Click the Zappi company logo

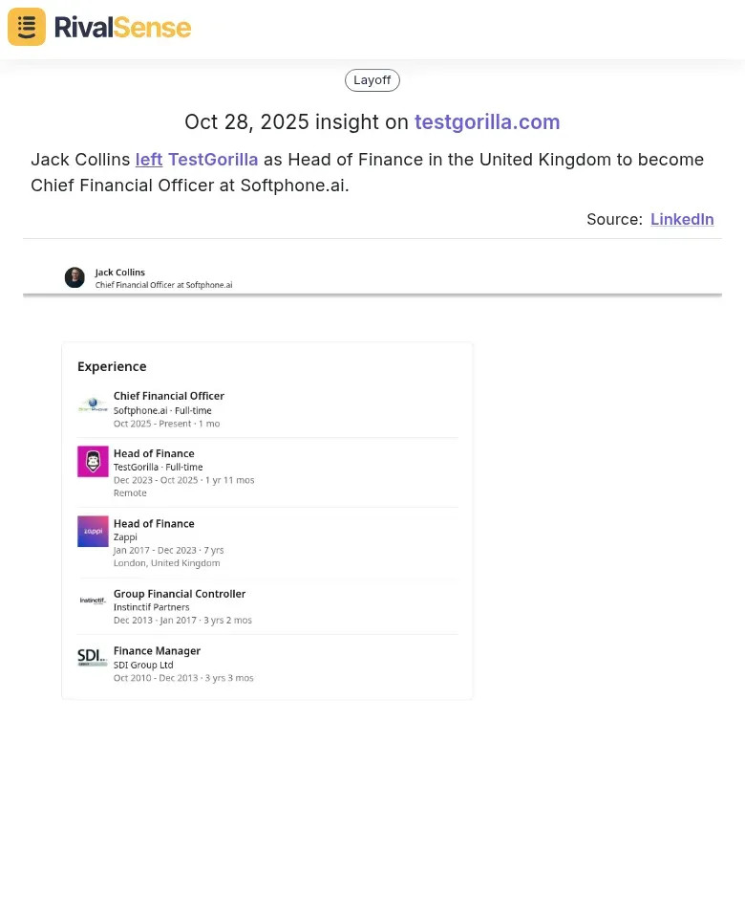[x=93, y=531]
